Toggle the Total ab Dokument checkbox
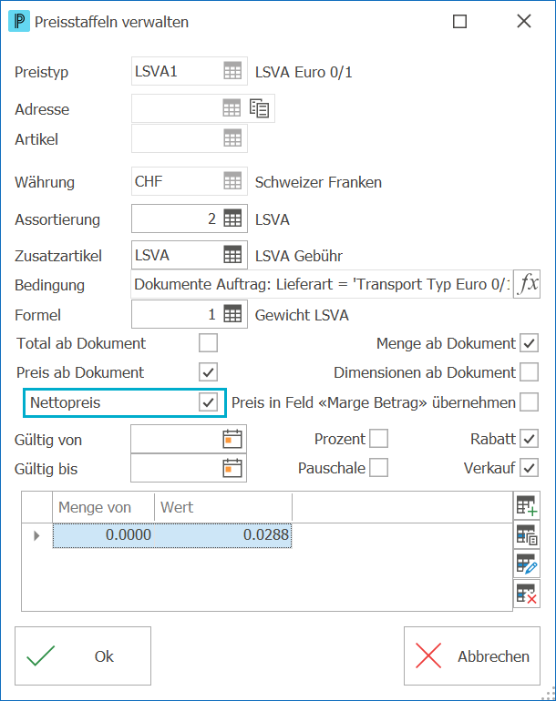Image resolution: width=556 pixels, height=701 pixels. coord(208,343)
